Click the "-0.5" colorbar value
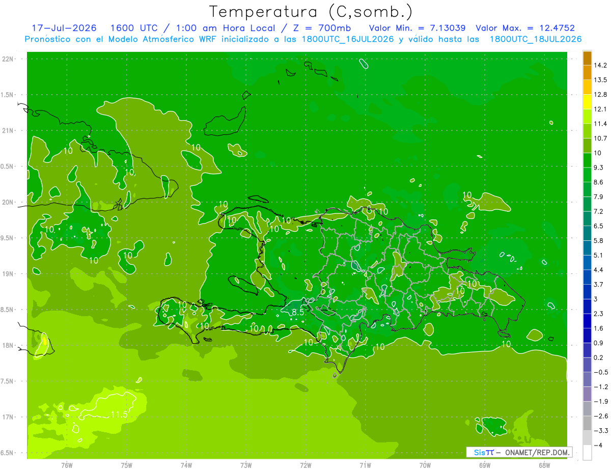 click(601, 372)
